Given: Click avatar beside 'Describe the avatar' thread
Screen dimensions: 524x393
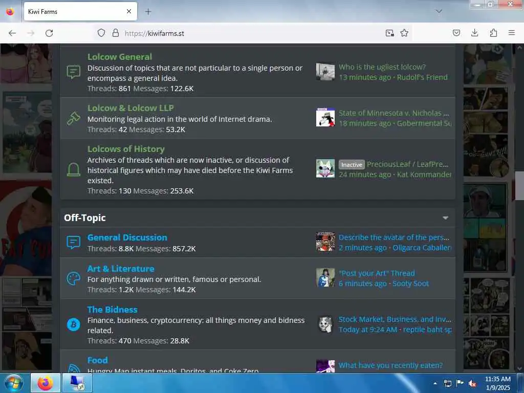Looking at the screenshot, I should [x=325, y=242].
